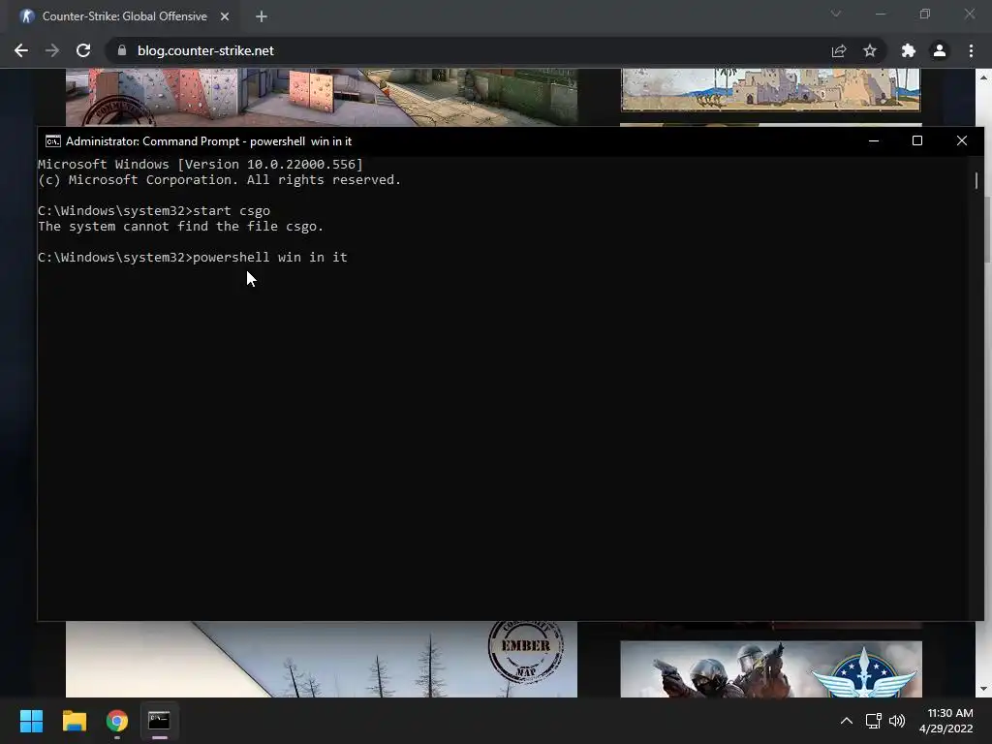Open volume control tray icon
This screenshot has height=744, width=992.
(896, 721)
